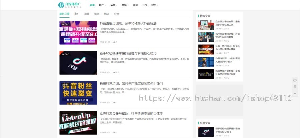The image size is (300, 138).
Task: Click view-count eye icon of 抖音直播培训班 article
Action: coord(114,42)
